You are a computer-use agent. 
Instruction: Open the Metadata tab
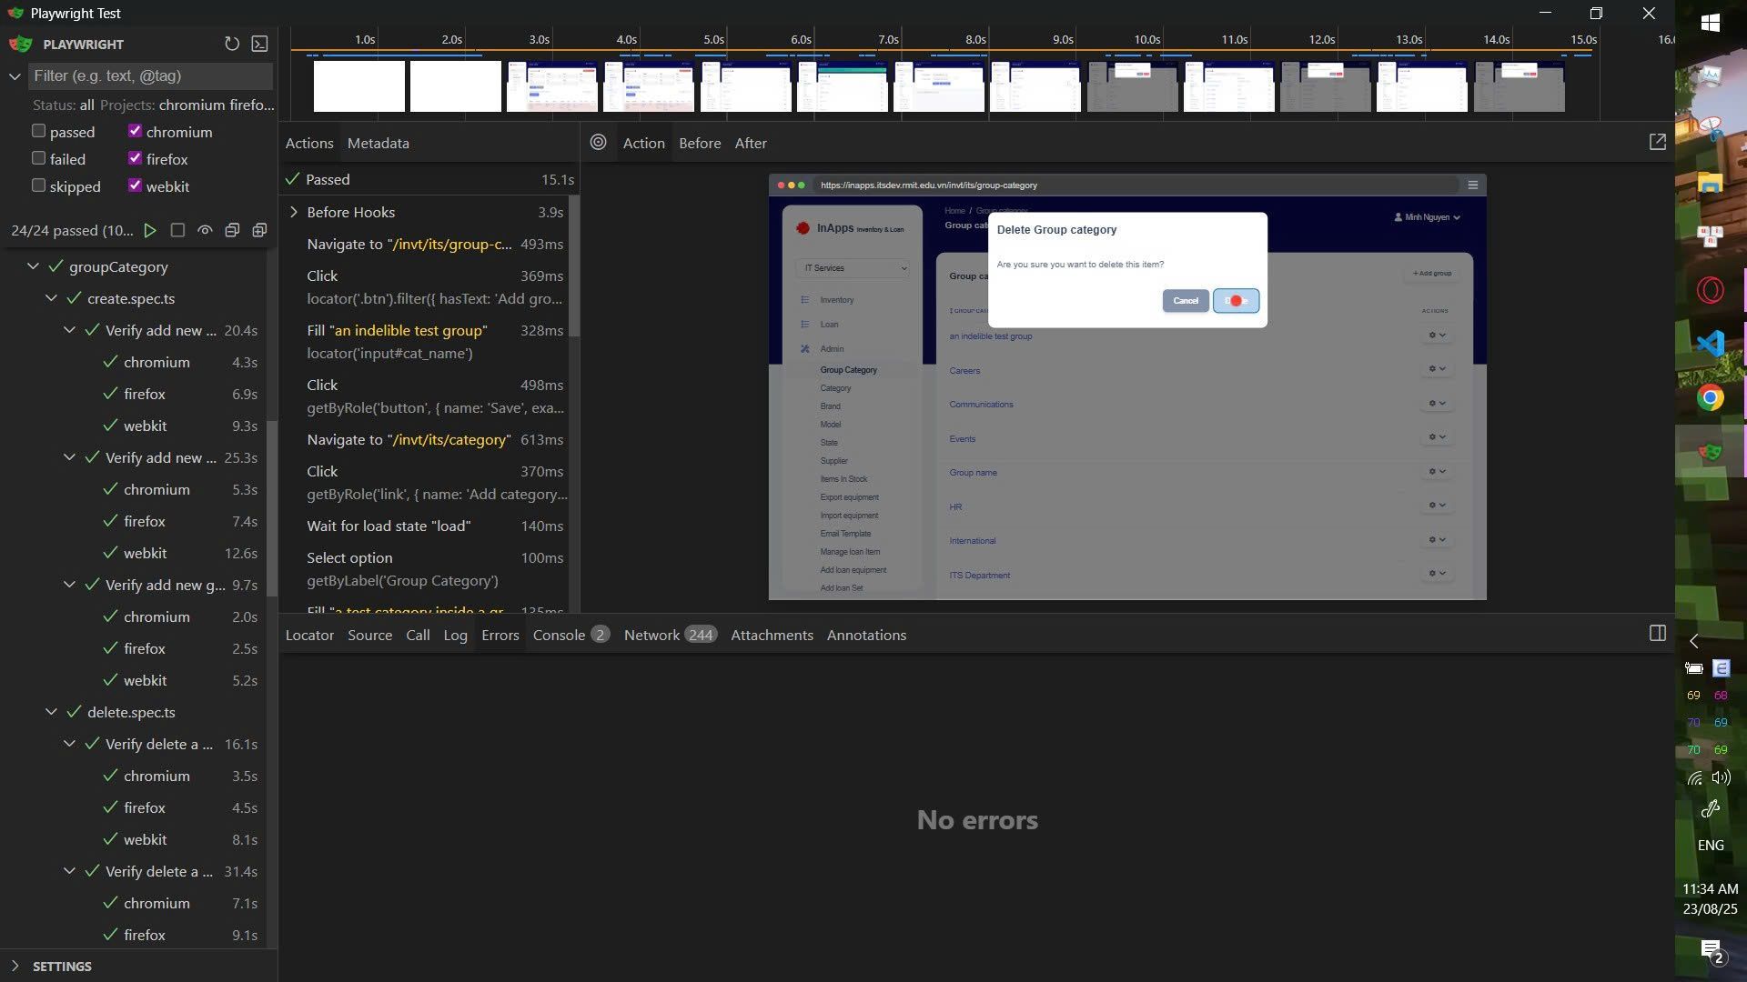pyautogui.click(x=378, y=143)
